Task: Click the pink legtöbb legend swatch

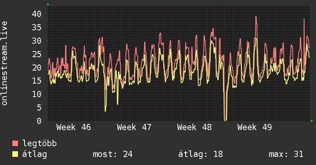Action: [15, 144]
